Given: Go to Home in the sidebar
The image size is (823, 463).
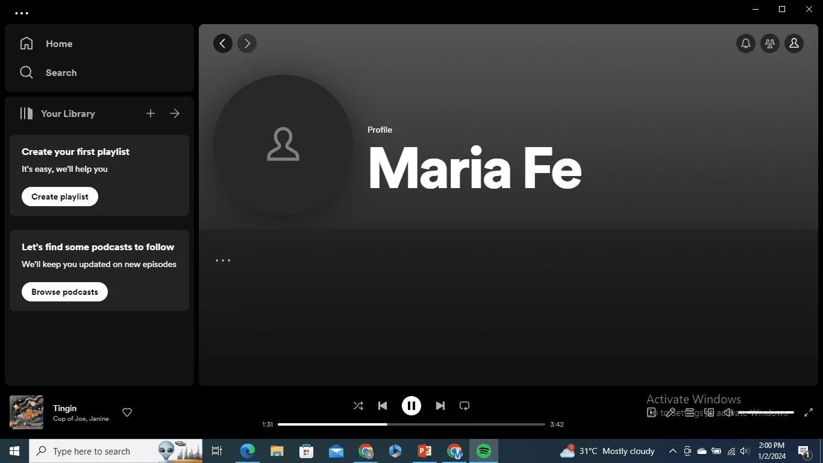Looking at the screenshot, I should [46, 43].
